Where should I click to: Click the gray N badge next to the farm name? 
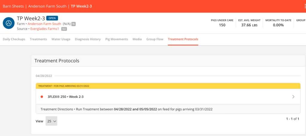[x=74, y=24]
